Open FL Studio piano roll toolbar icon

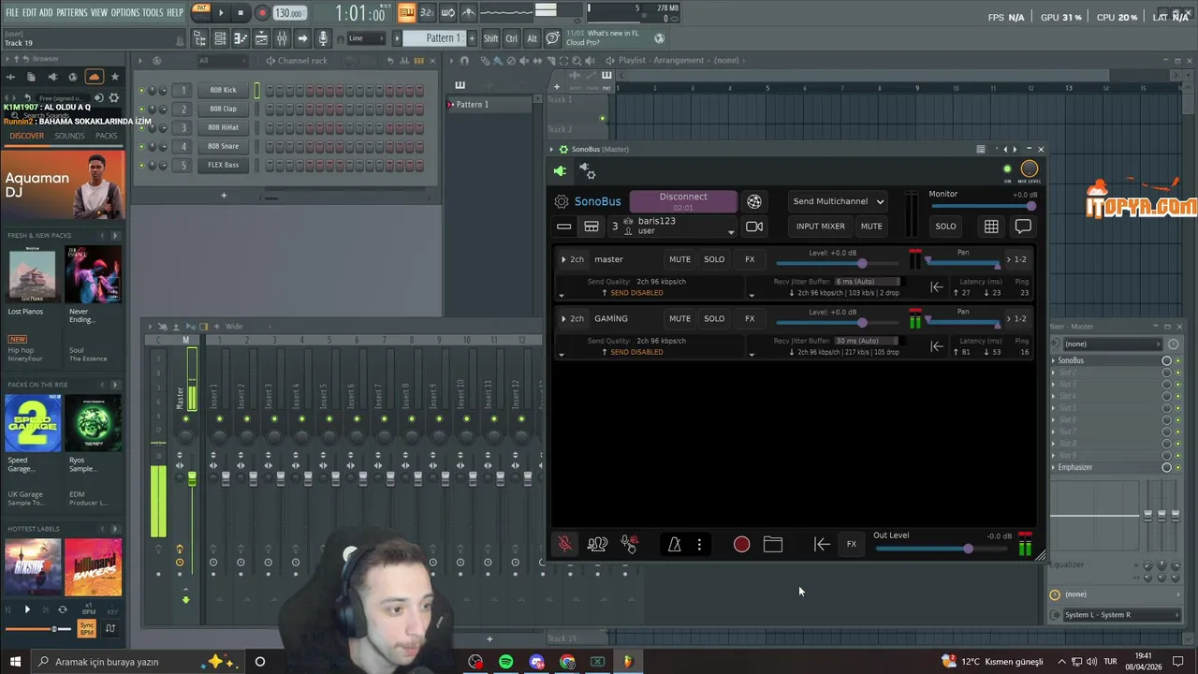point(241,38)
